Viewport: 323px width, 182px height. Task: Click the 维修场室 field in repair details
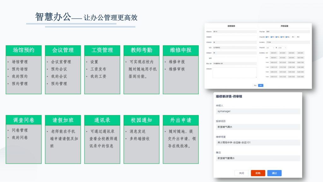pos(258,143)
